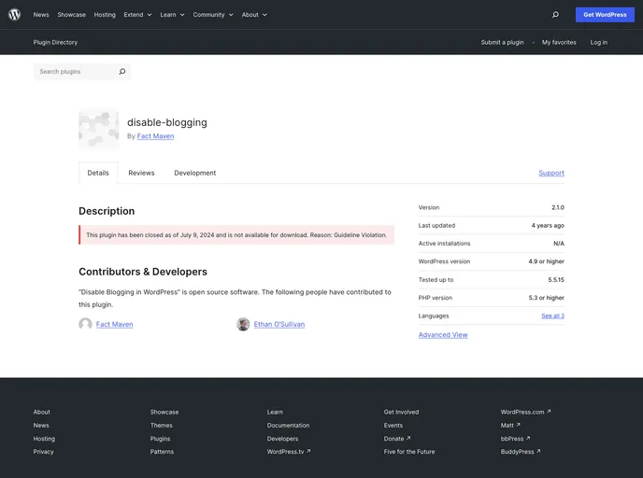Click footer Plugins link
This screenshot has width=643, height=478.
pos(160,438)
